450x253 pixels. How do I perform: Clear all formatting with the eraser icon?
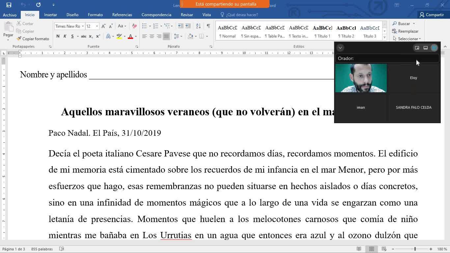[x=134, y=26]
